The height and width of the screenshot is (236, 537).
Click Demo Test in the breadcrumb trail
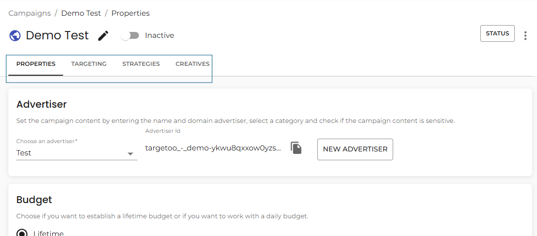[81, 13]
